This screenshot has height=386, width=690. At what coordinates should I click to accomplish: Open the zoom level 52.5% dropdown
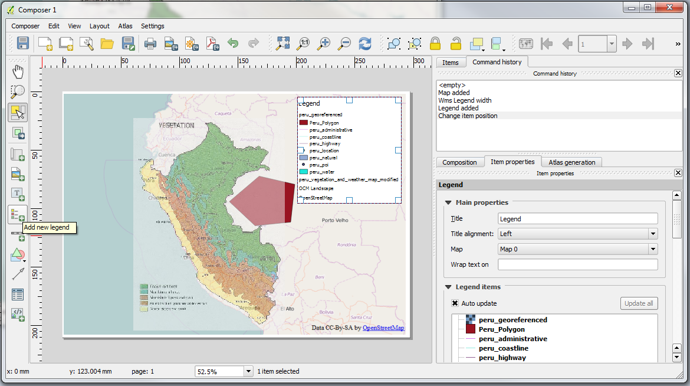click(x=248, y=372)
